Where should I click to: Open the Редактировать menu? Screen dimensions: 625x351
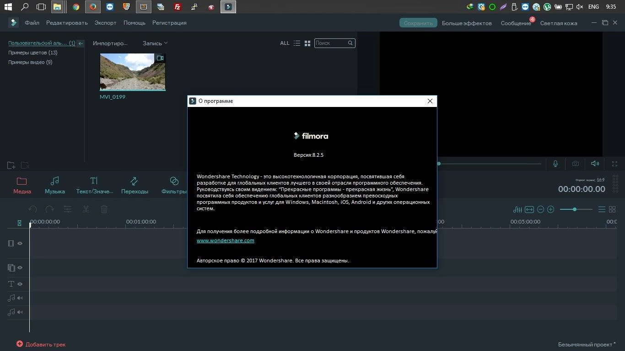(67, 22)
